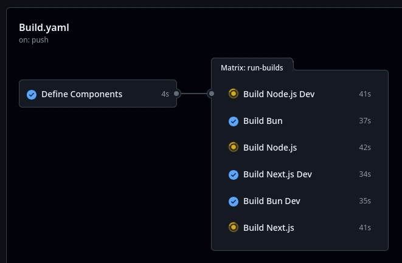Open the Build Node.js Dev job
The width and height of the screenshot is (402, 263).
299,94
